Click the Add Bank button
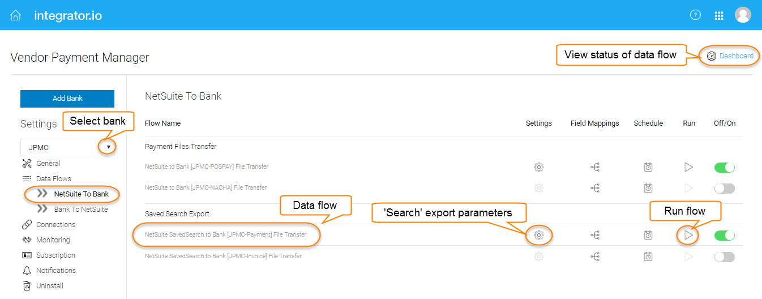762x299 pixels. (x=67, y=99)
